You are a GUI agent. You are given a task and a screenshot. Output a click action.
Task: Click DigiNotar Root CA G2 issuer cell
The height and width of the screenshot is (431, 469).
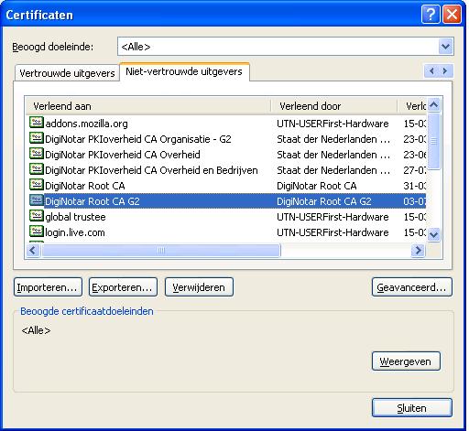[324, 201]
